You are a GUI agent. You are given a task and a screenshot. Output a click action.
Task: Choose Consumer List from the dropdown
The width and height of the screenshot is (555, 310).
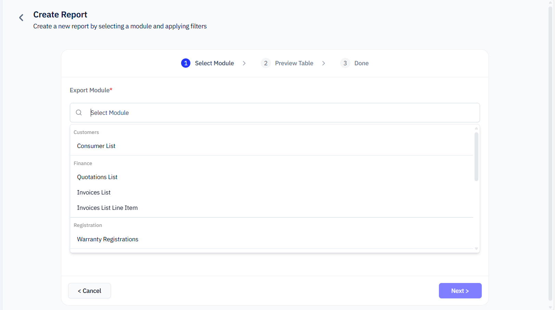coord(96,146)
